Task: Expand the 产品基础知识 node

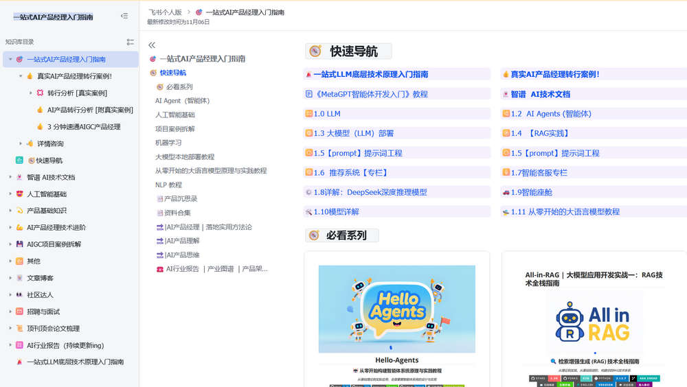Action: (x=10, y=211)
